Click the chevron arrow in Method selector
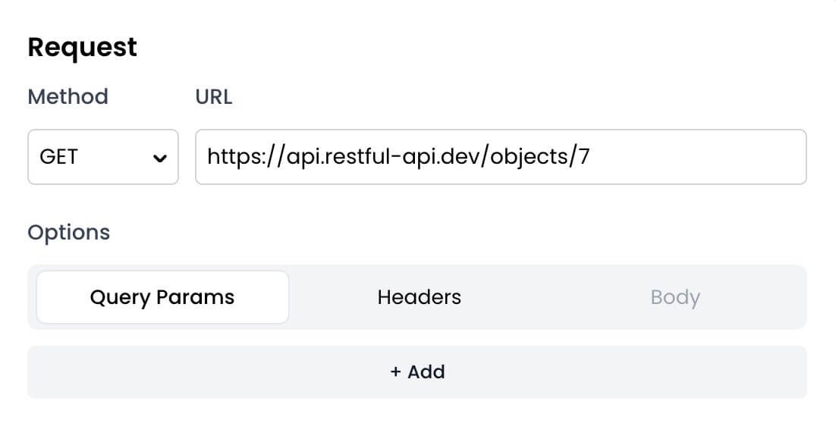Screen dimensions: 836x423 [x=159, y=158]
